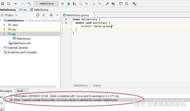Click HelloGroovy class breadcrumb in navigation bar
The height and width of the screenshot is (111, 190).
click(x=39, y=10)
